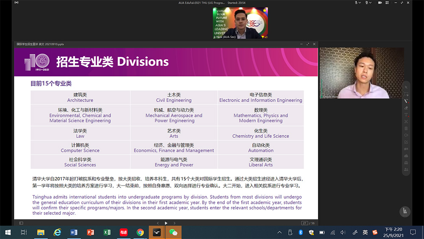Click the Computer Science division cell
The image size is (424, 239).
(80, 147)
